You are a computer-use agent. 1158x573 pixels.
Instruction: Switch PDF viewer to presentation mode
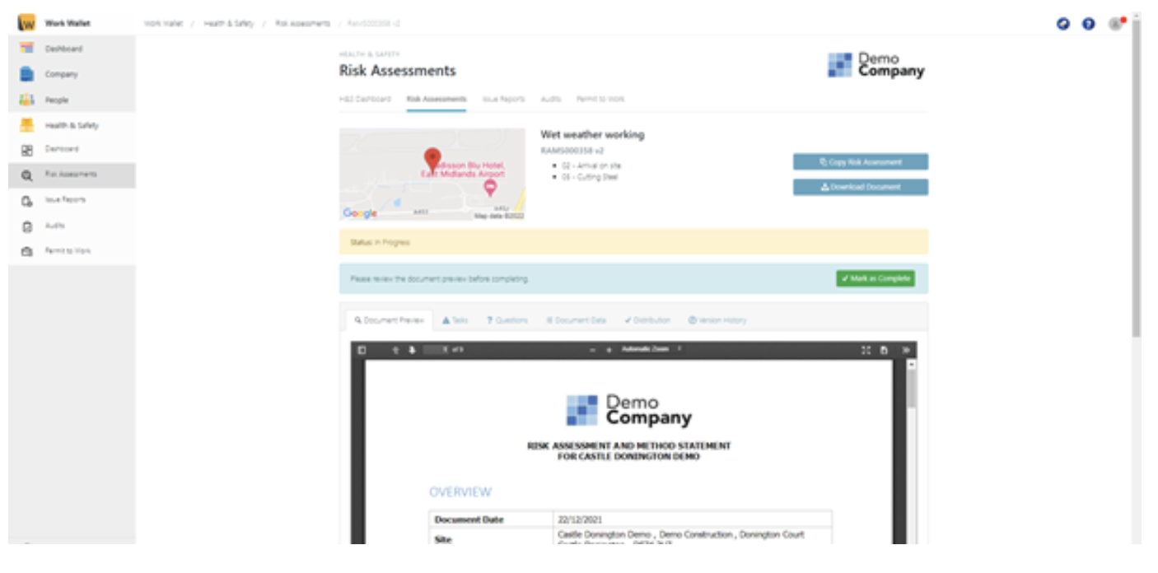(x=866, y=350)
